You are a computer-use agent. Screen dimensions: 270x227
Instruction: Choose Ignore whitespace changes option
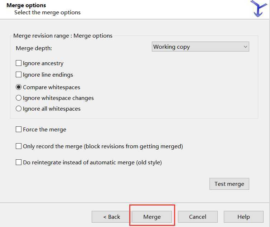click(x=19, y=98)
